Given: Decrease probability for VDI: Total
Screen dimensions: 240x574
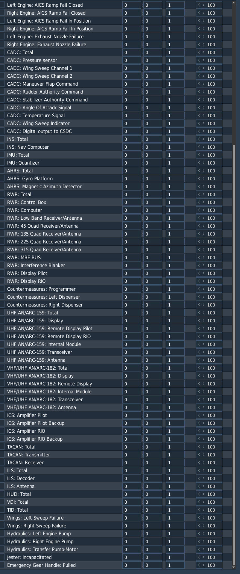Looking at the screenshot, I should [199, 502].
